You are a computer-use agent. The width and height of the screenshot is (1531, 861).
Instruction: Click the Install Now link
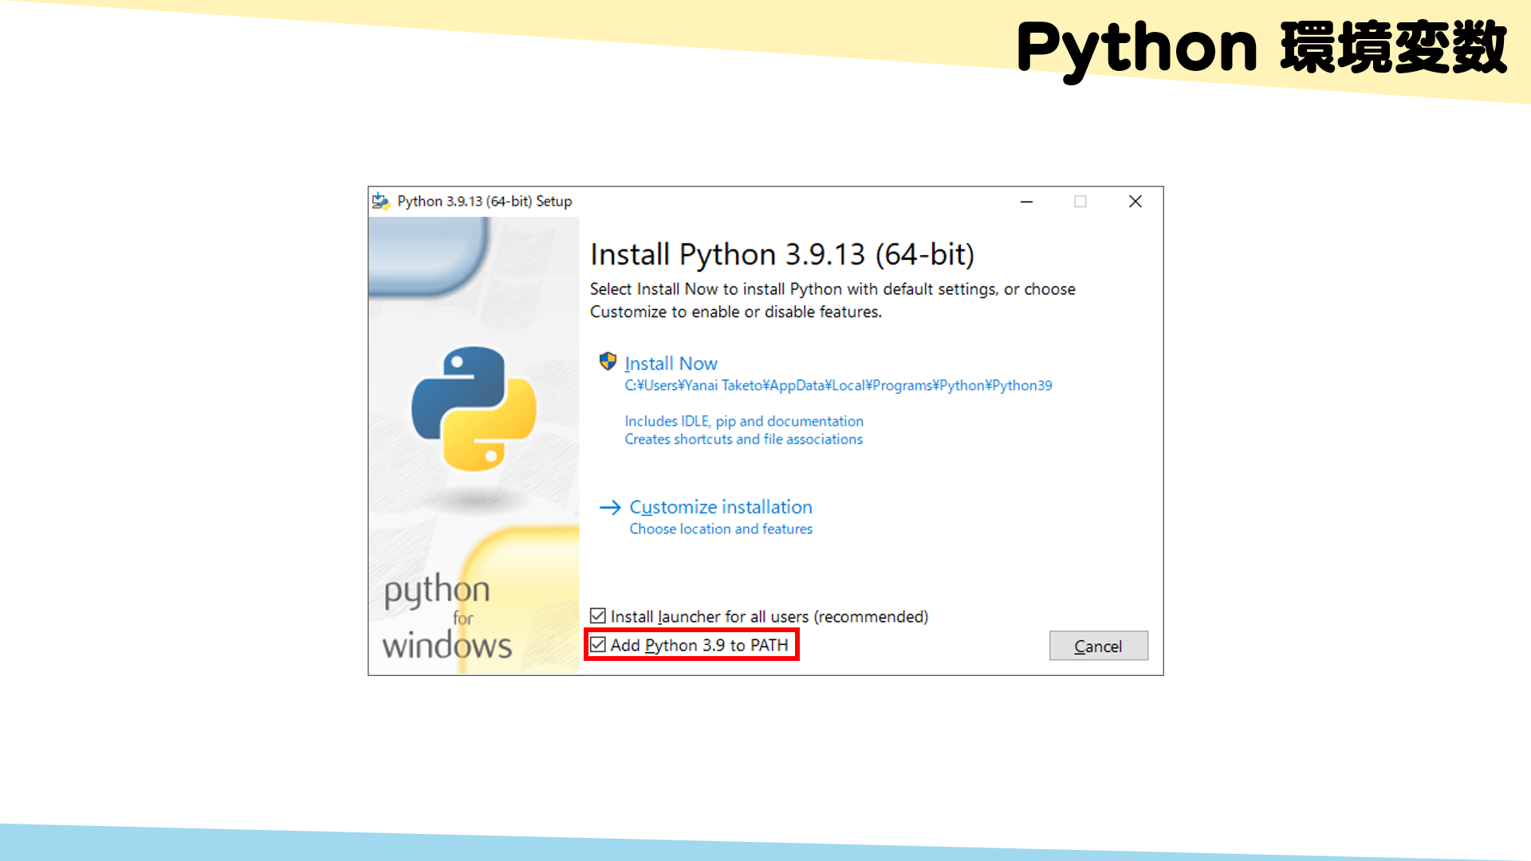(671, 364)
